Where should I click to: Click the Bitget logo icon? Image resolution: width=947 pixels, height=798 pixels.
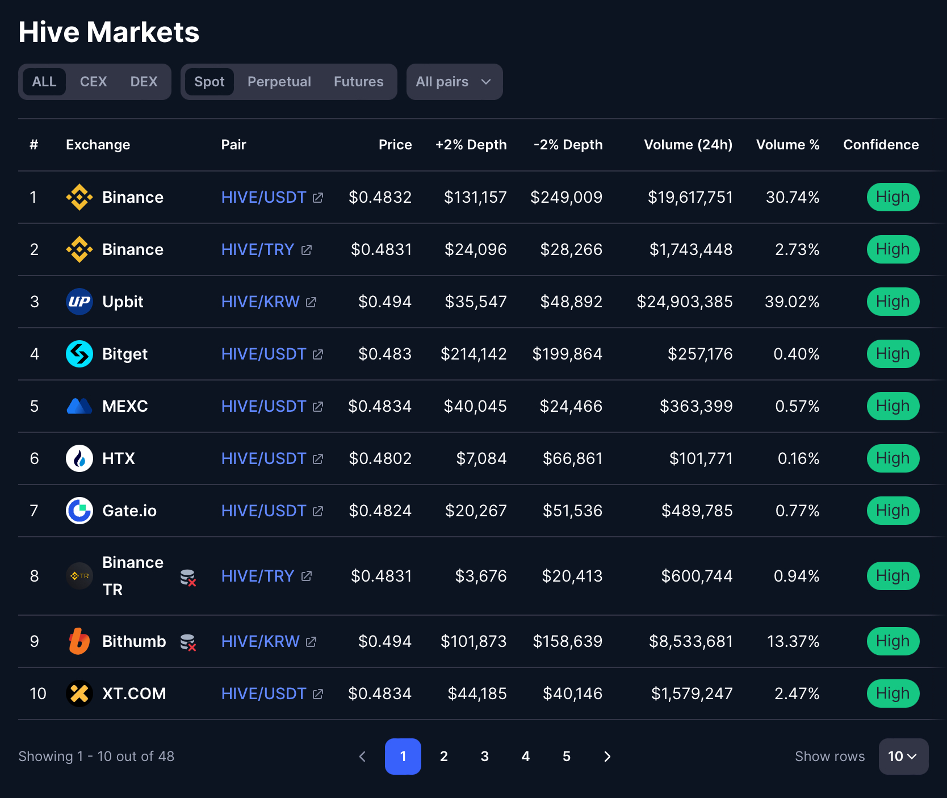79,354
